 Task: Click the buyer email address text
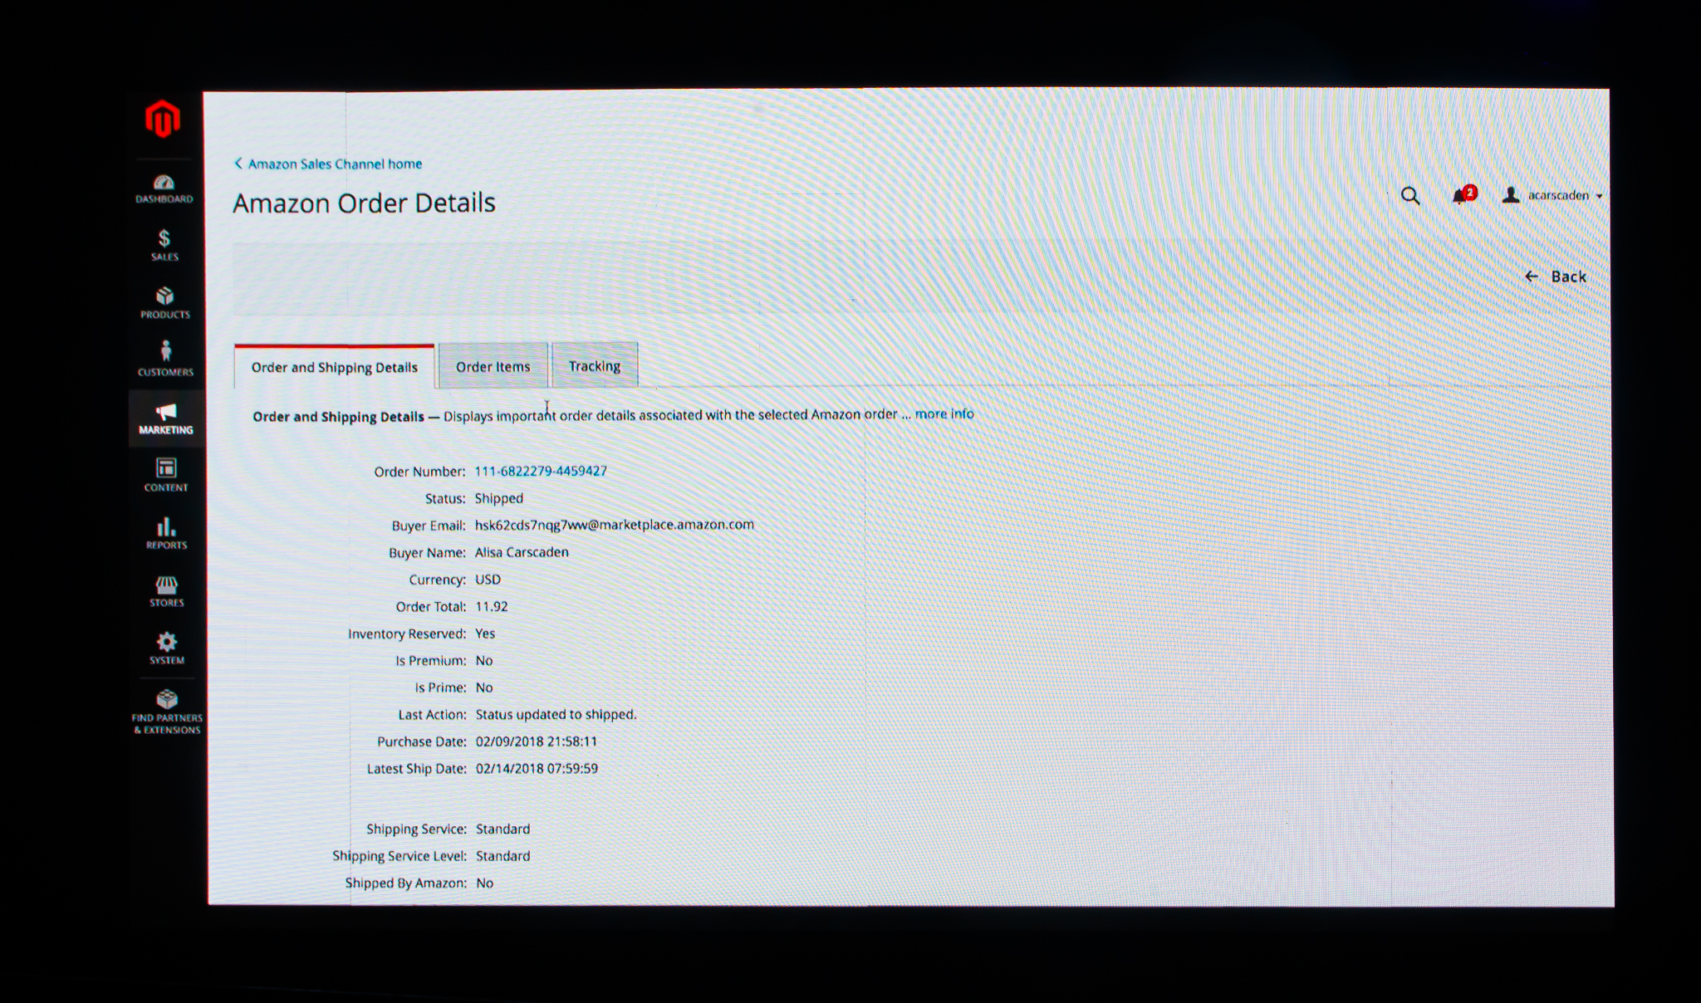(x=615, y=525)
